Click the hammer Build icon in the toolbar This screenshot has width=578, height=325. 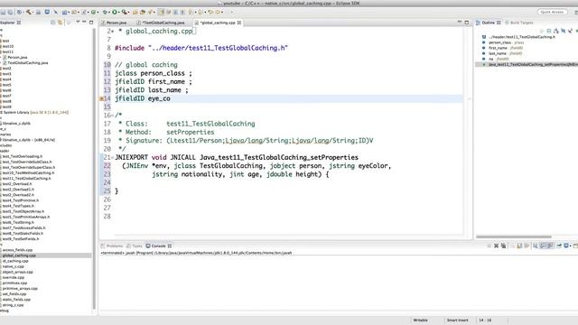(x=29, y=12)
